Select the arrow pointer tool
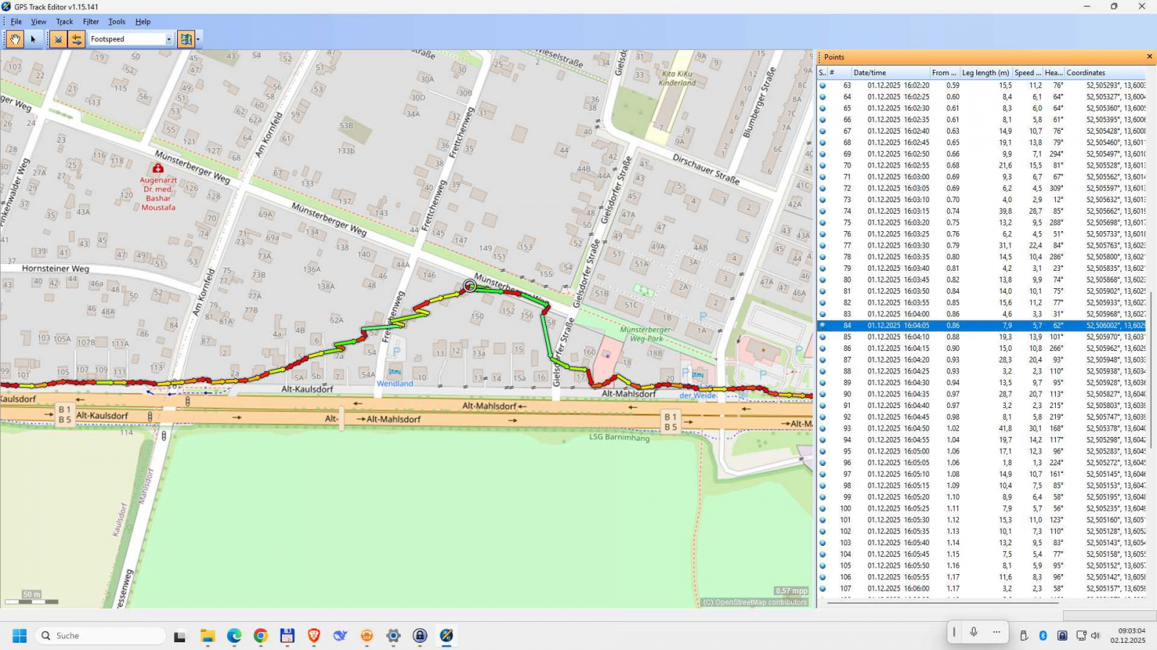The height and width of the screenshot is (650, 1157). tap(33, 39)
